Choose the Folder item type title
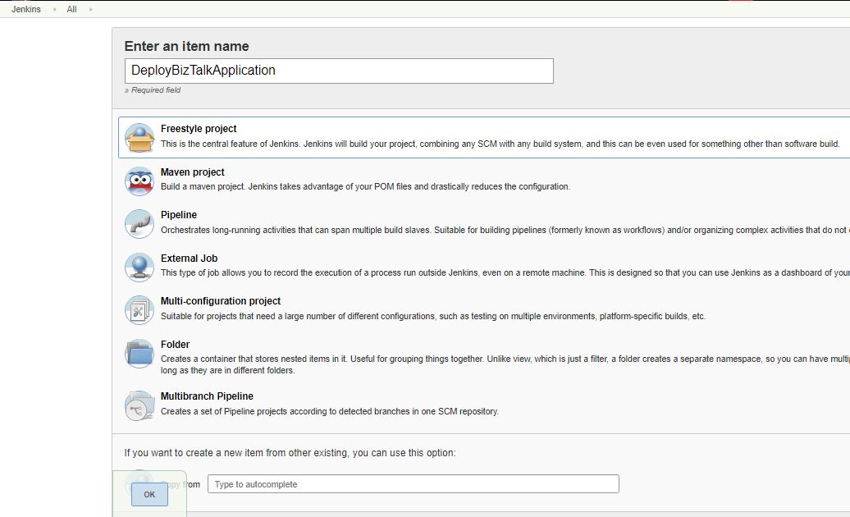850x517 pixels. 175,344
